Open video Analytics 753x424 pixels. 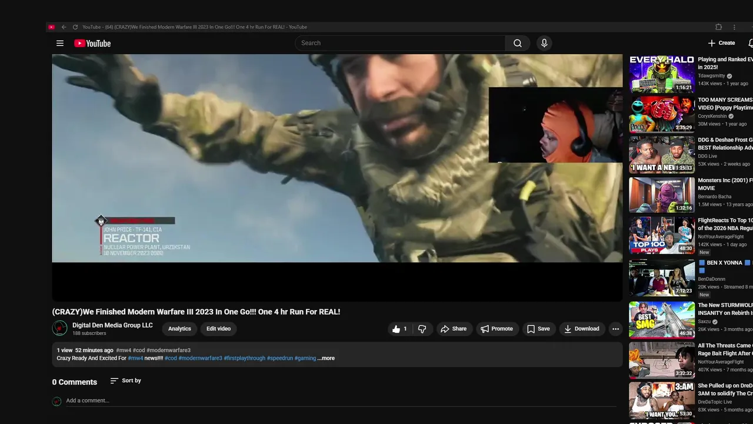point(179,329)
